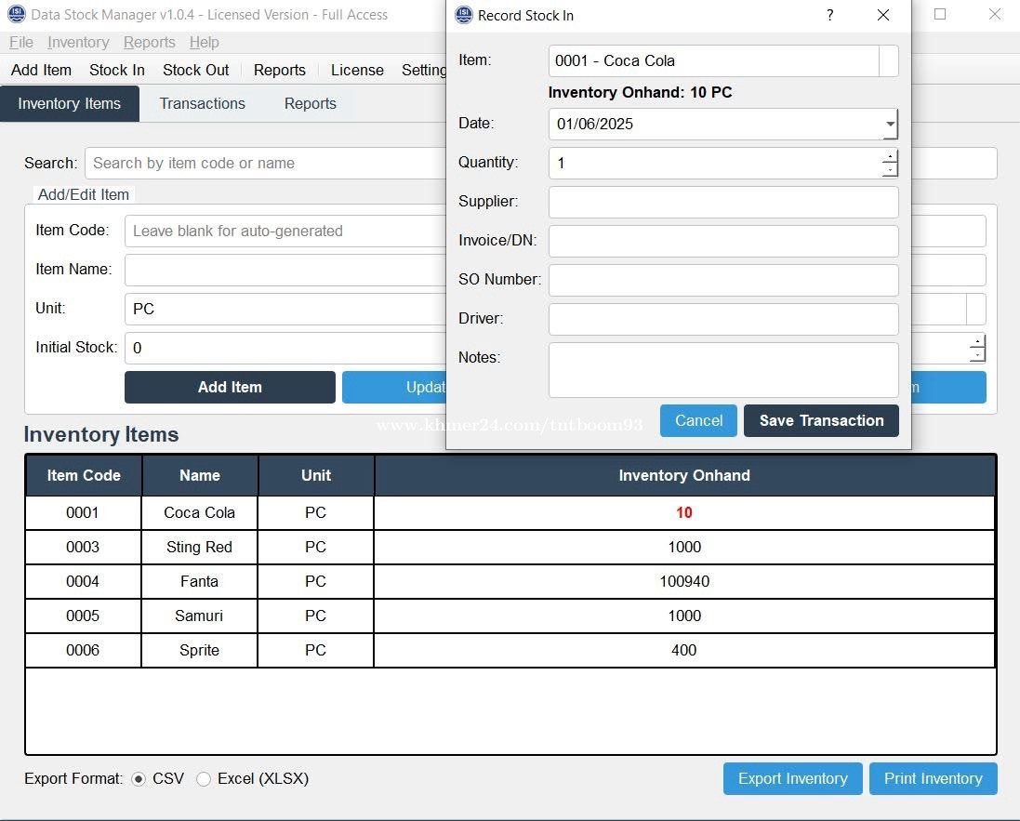Click Add Item in the toolbar
The height and width of the screenshot is (821, 1020).
pyautogui.click(x=41, y=70)
